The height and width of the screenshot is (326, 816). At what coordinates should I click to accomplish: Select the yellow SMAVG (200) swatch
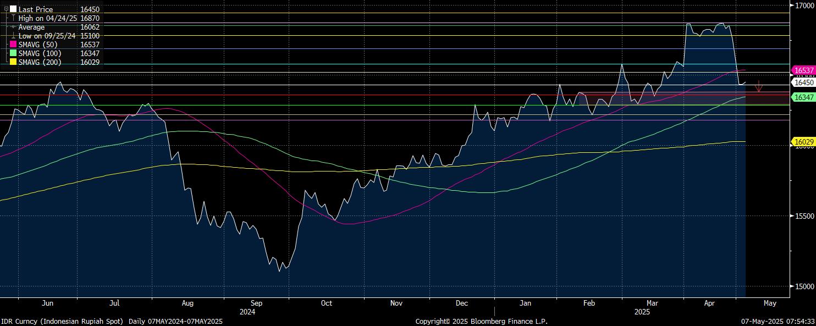click(13, 62)
